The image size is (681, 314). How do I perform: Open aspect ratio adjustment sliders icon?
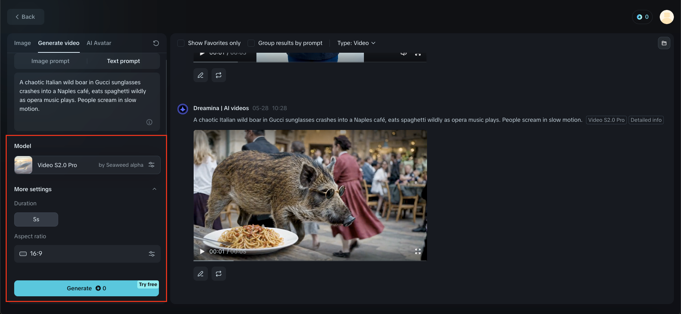[152, 254]
